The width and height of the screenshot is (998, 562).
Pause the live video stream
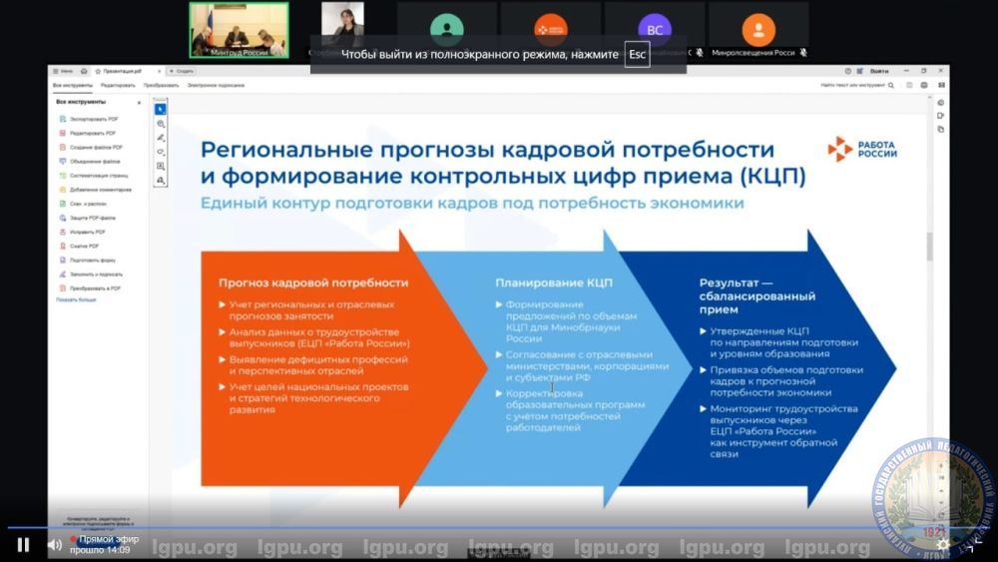pyautogui.click(x=23, y=545)
